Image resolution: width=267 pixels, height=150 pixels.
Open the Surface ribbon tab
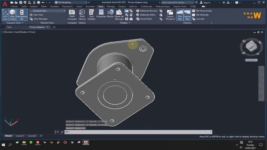click(34, 7)
